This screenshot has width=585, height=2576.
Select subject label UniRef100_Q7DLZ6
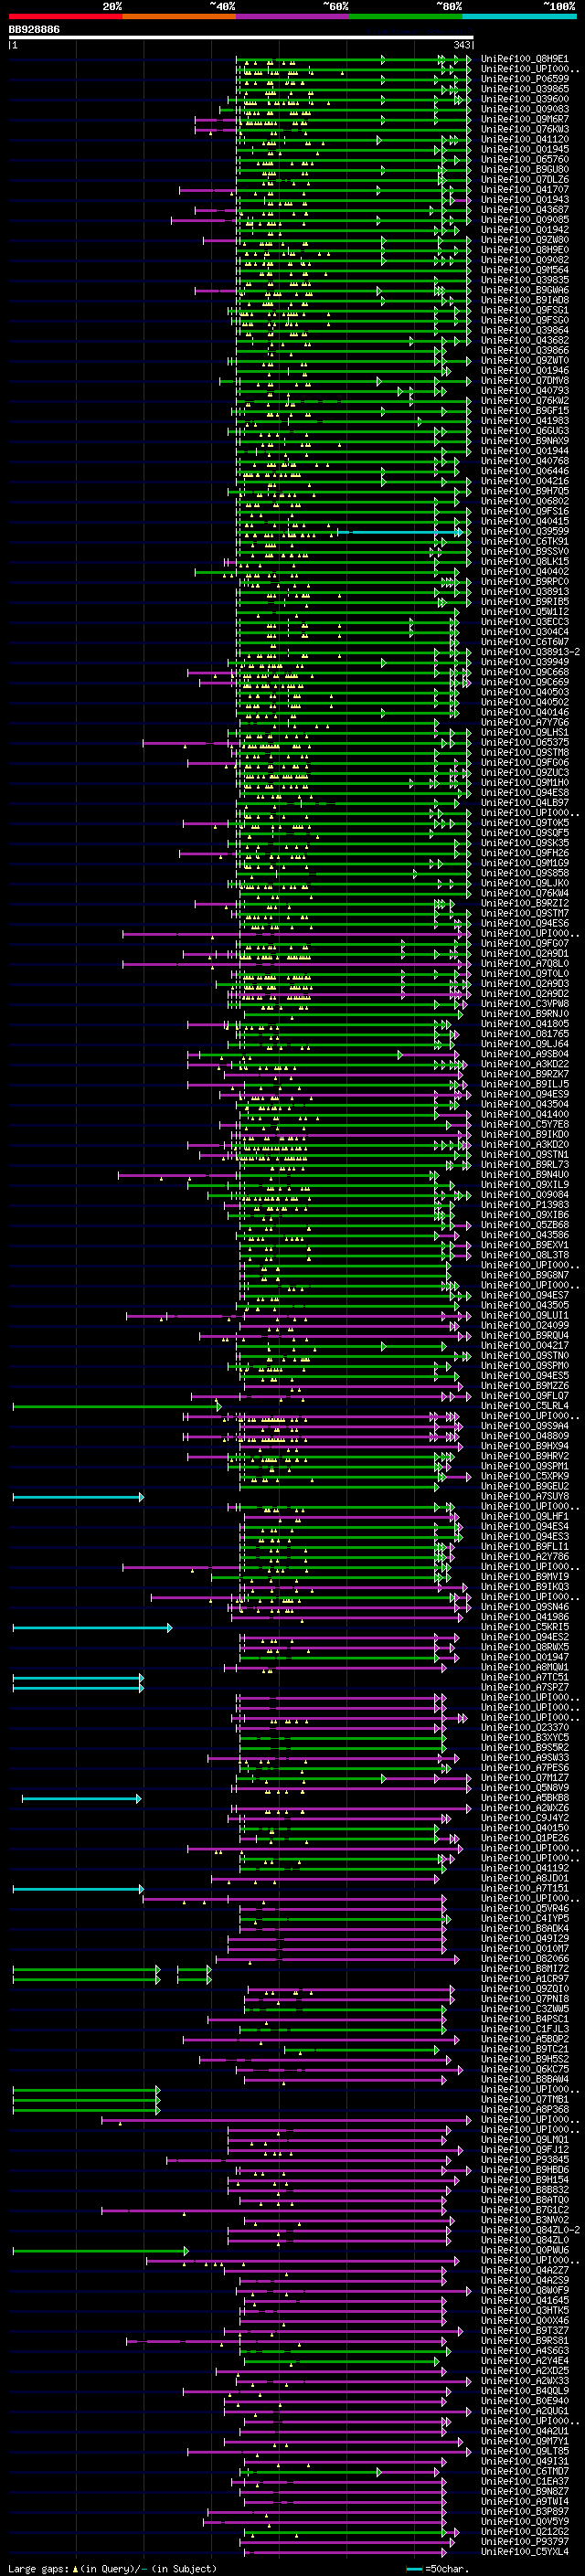coord(524,179)
